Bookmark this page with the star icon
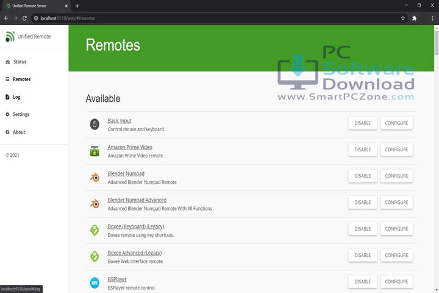Image resolution: width=439 pixels, height=293 pixels. pyautogui.click(x=403, y=18)
